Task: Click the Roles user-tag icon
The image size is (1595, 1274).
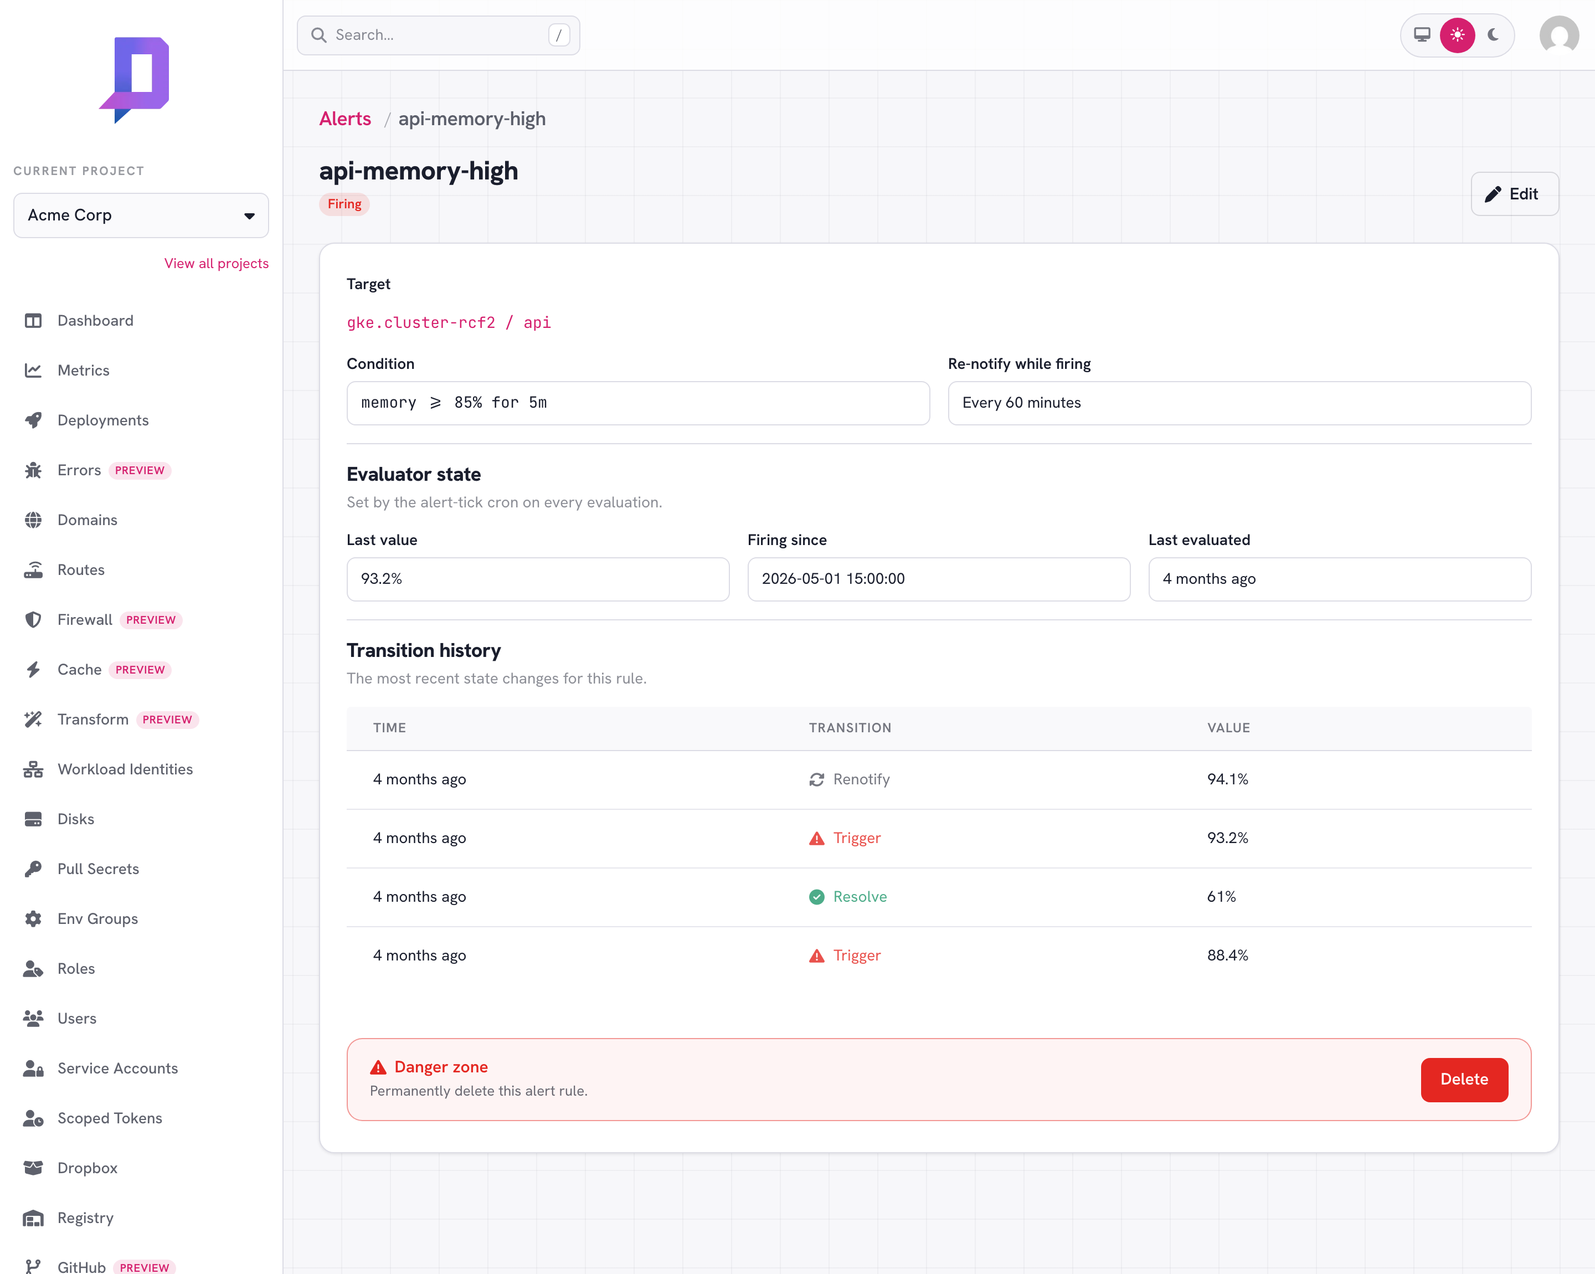Action: click(33, 968)
